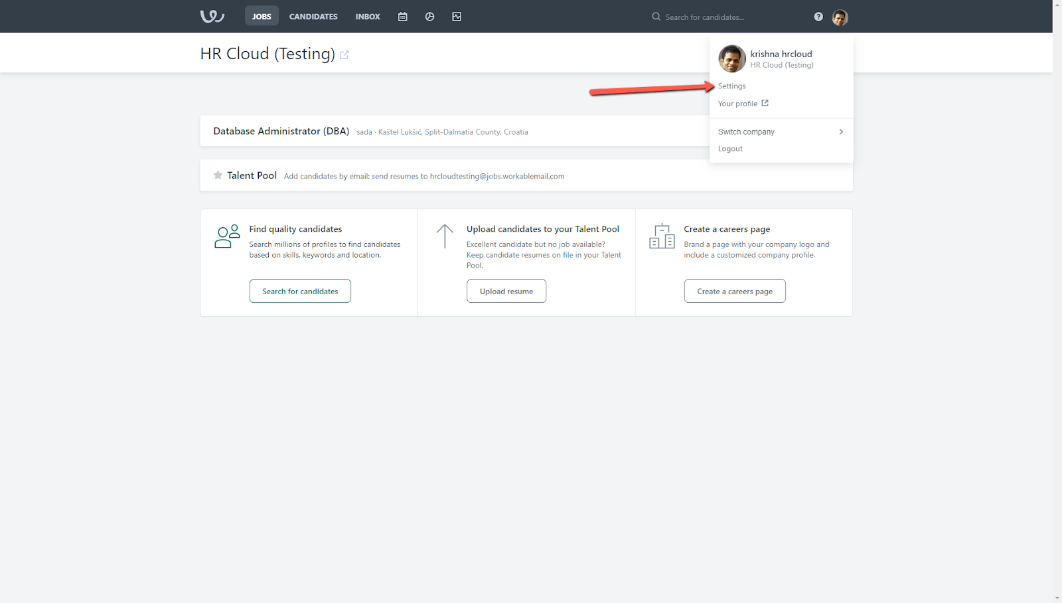
Task: Click the page scrollbar up arrow
Action: coord(1057,5)
